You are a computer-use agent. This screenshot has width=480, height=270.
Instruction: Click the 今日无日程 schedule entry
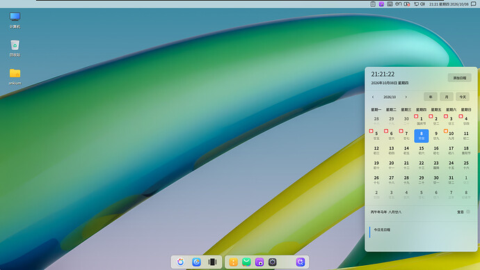coord(382,230)
